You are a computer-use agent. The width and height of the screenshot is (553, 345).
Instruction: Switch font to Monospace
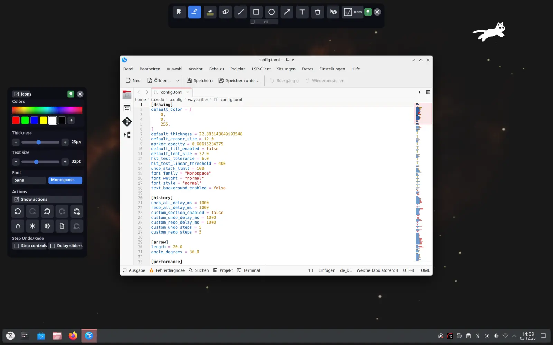[65, 180]
